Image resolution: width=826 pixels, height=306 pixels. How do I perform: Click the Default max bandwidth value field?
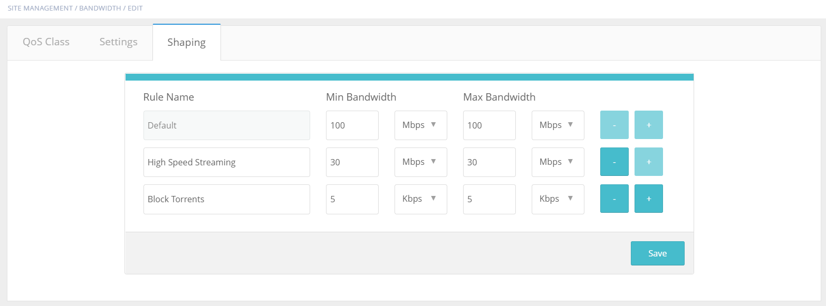[x=489, y=125]
